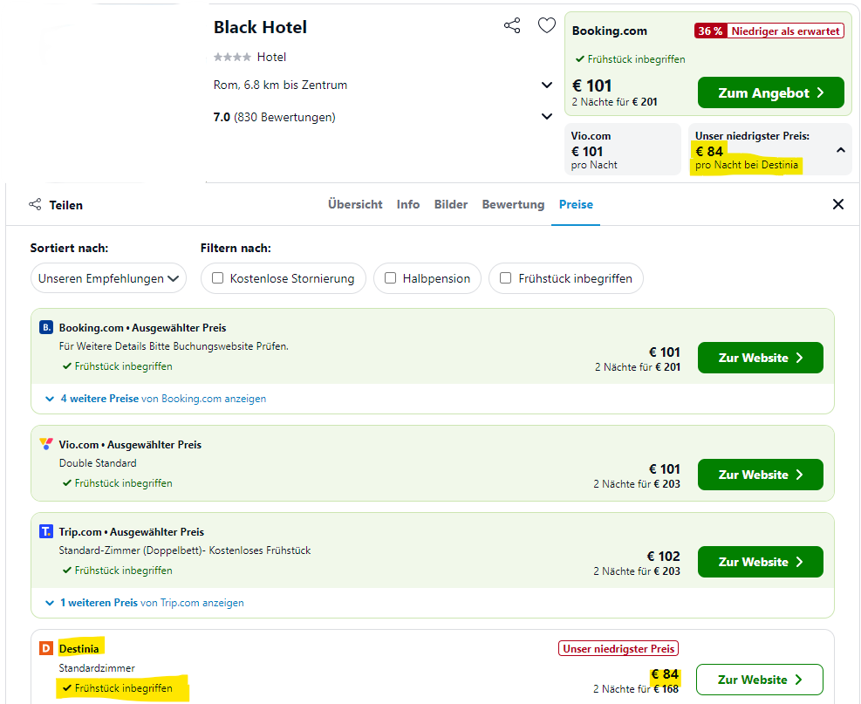This screenshot has width=861, height=704.
Task: Expand the rating details chevron for 7.0
Action: point(547,116)
